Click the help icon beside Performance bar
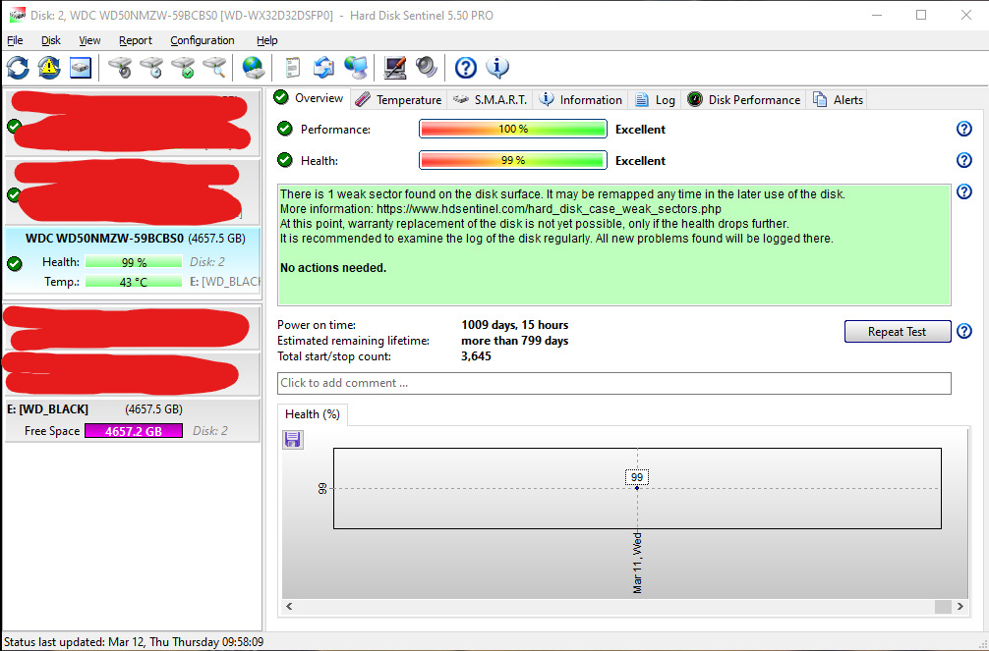Image resolution: width=989 pixels, height=651 pixels. click(x=963, y=129)
